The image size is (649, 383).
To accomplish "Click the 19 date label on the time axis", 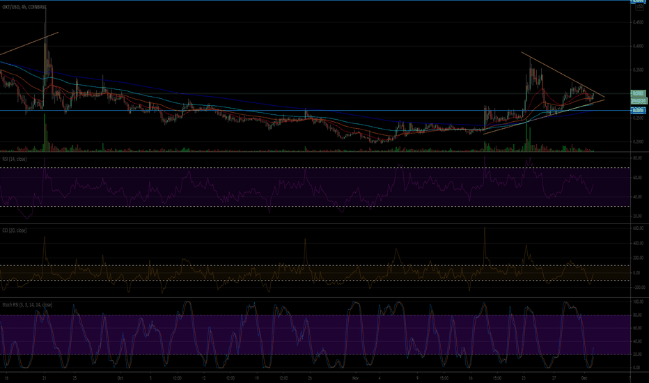I will click(257, 378).
